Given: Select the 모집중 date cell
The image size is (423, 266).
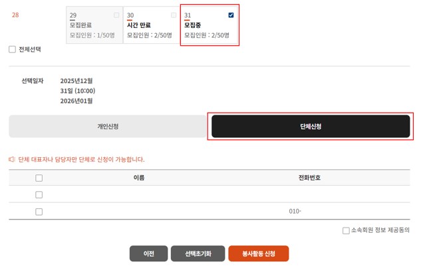Looking at the screenshot, I should point(208,25).
